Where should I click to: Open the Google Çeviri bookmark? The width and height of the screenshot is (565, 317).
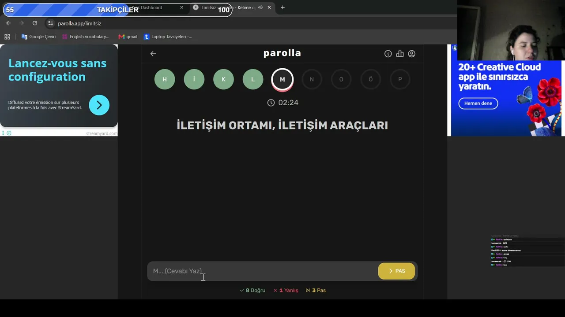[x=38, y=37]
